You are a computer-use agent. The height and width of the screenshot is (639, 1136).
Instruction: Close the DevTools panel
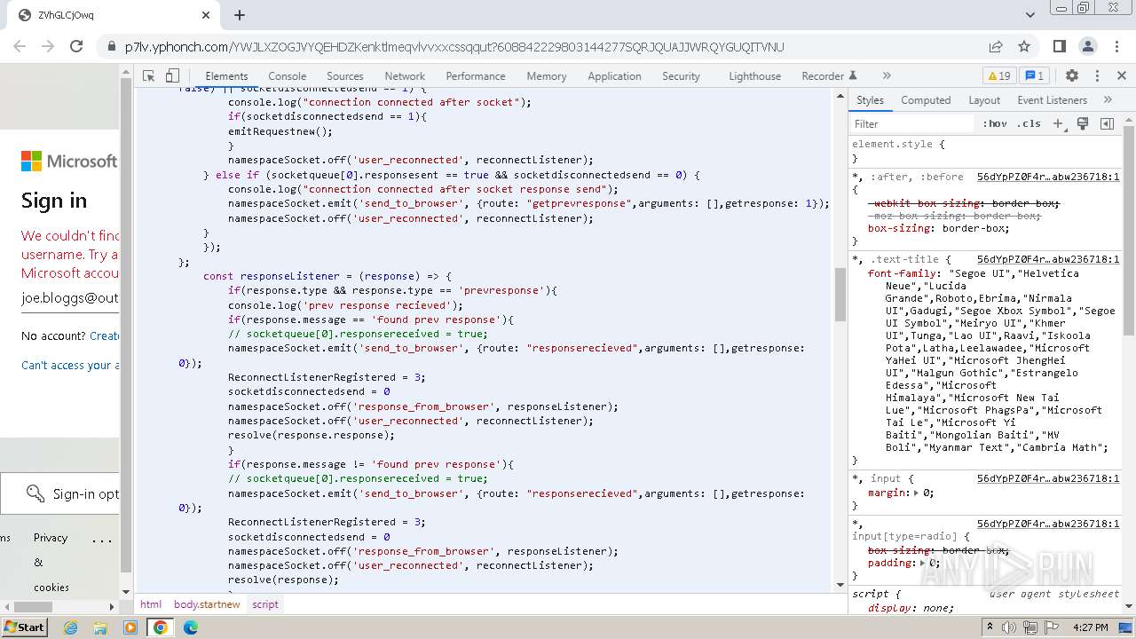tap(1122, 76)
